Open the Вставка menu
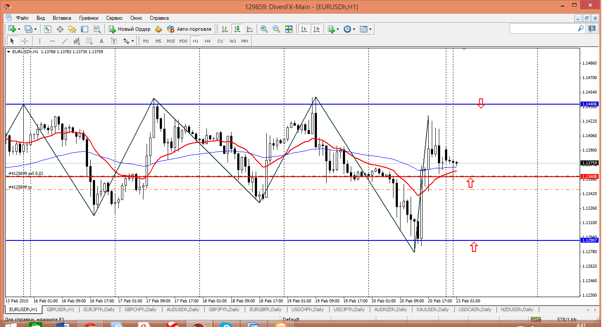 pos(62,18)
